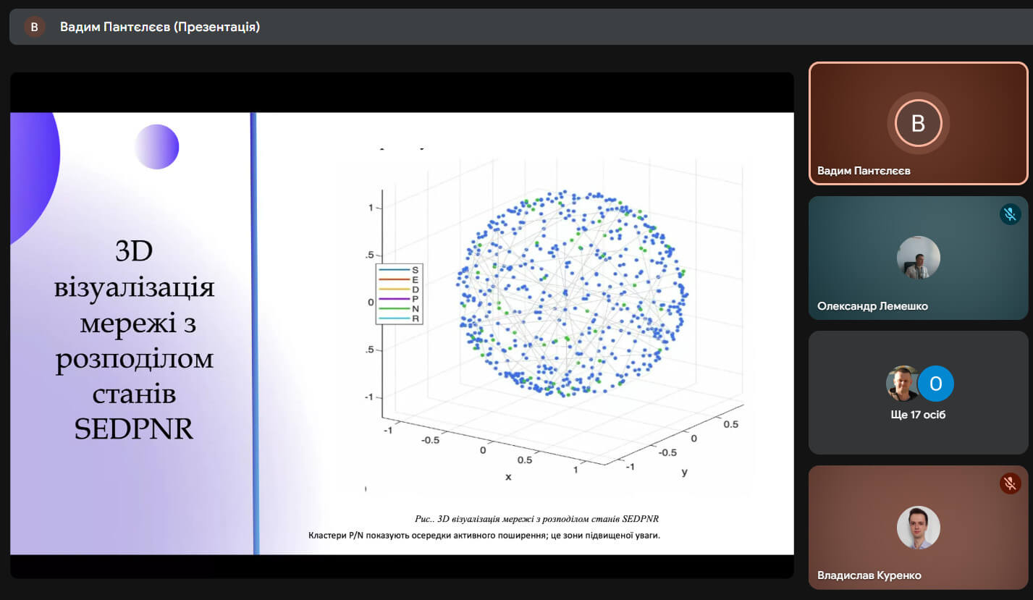Click the figure caption starting with "Рис.."
This screenshot has height=600, width=1033.
click(536, 518)
